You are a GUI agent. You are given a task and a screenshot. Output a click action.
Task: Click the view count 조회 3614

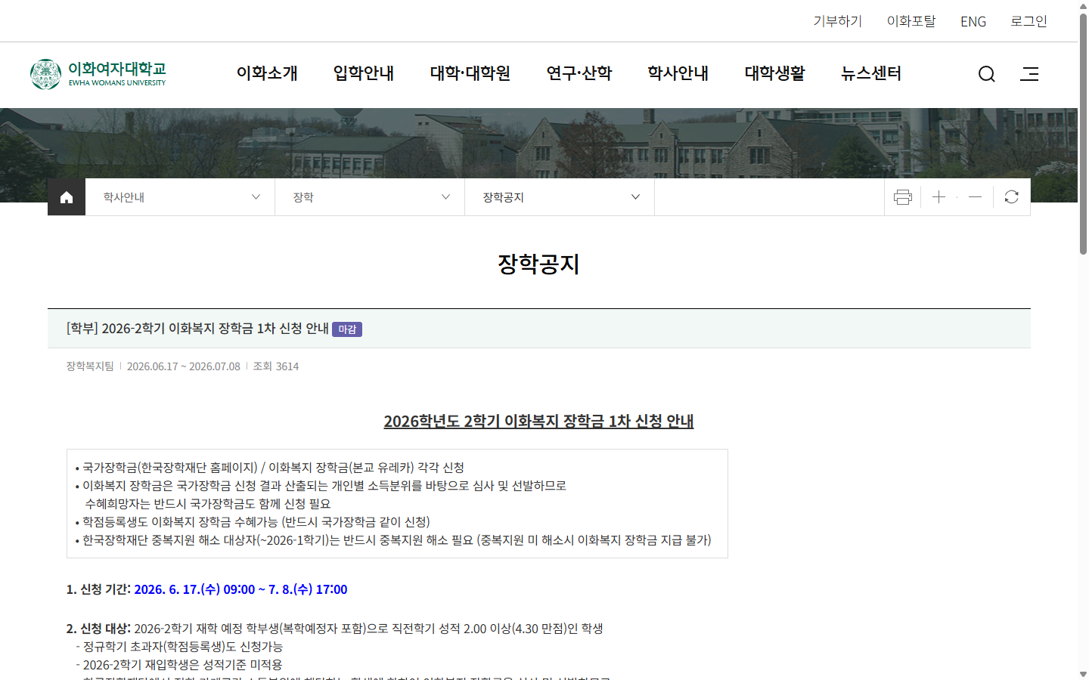click(276, 366)
